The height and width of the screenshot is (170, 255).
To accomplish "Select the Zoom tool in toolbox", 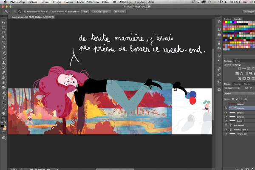I will point(3,118).
